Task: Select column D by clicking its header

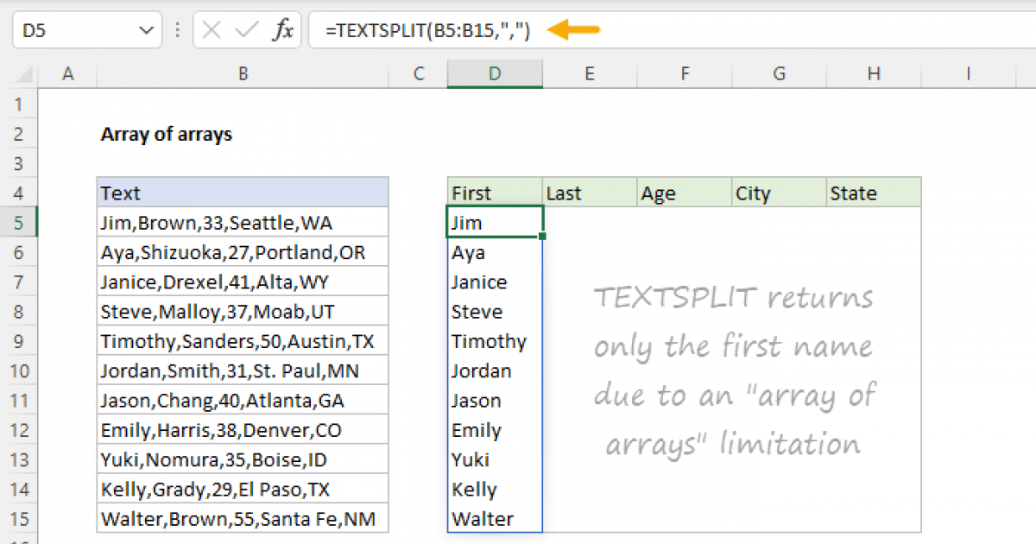Action: [x=494, y=73]
